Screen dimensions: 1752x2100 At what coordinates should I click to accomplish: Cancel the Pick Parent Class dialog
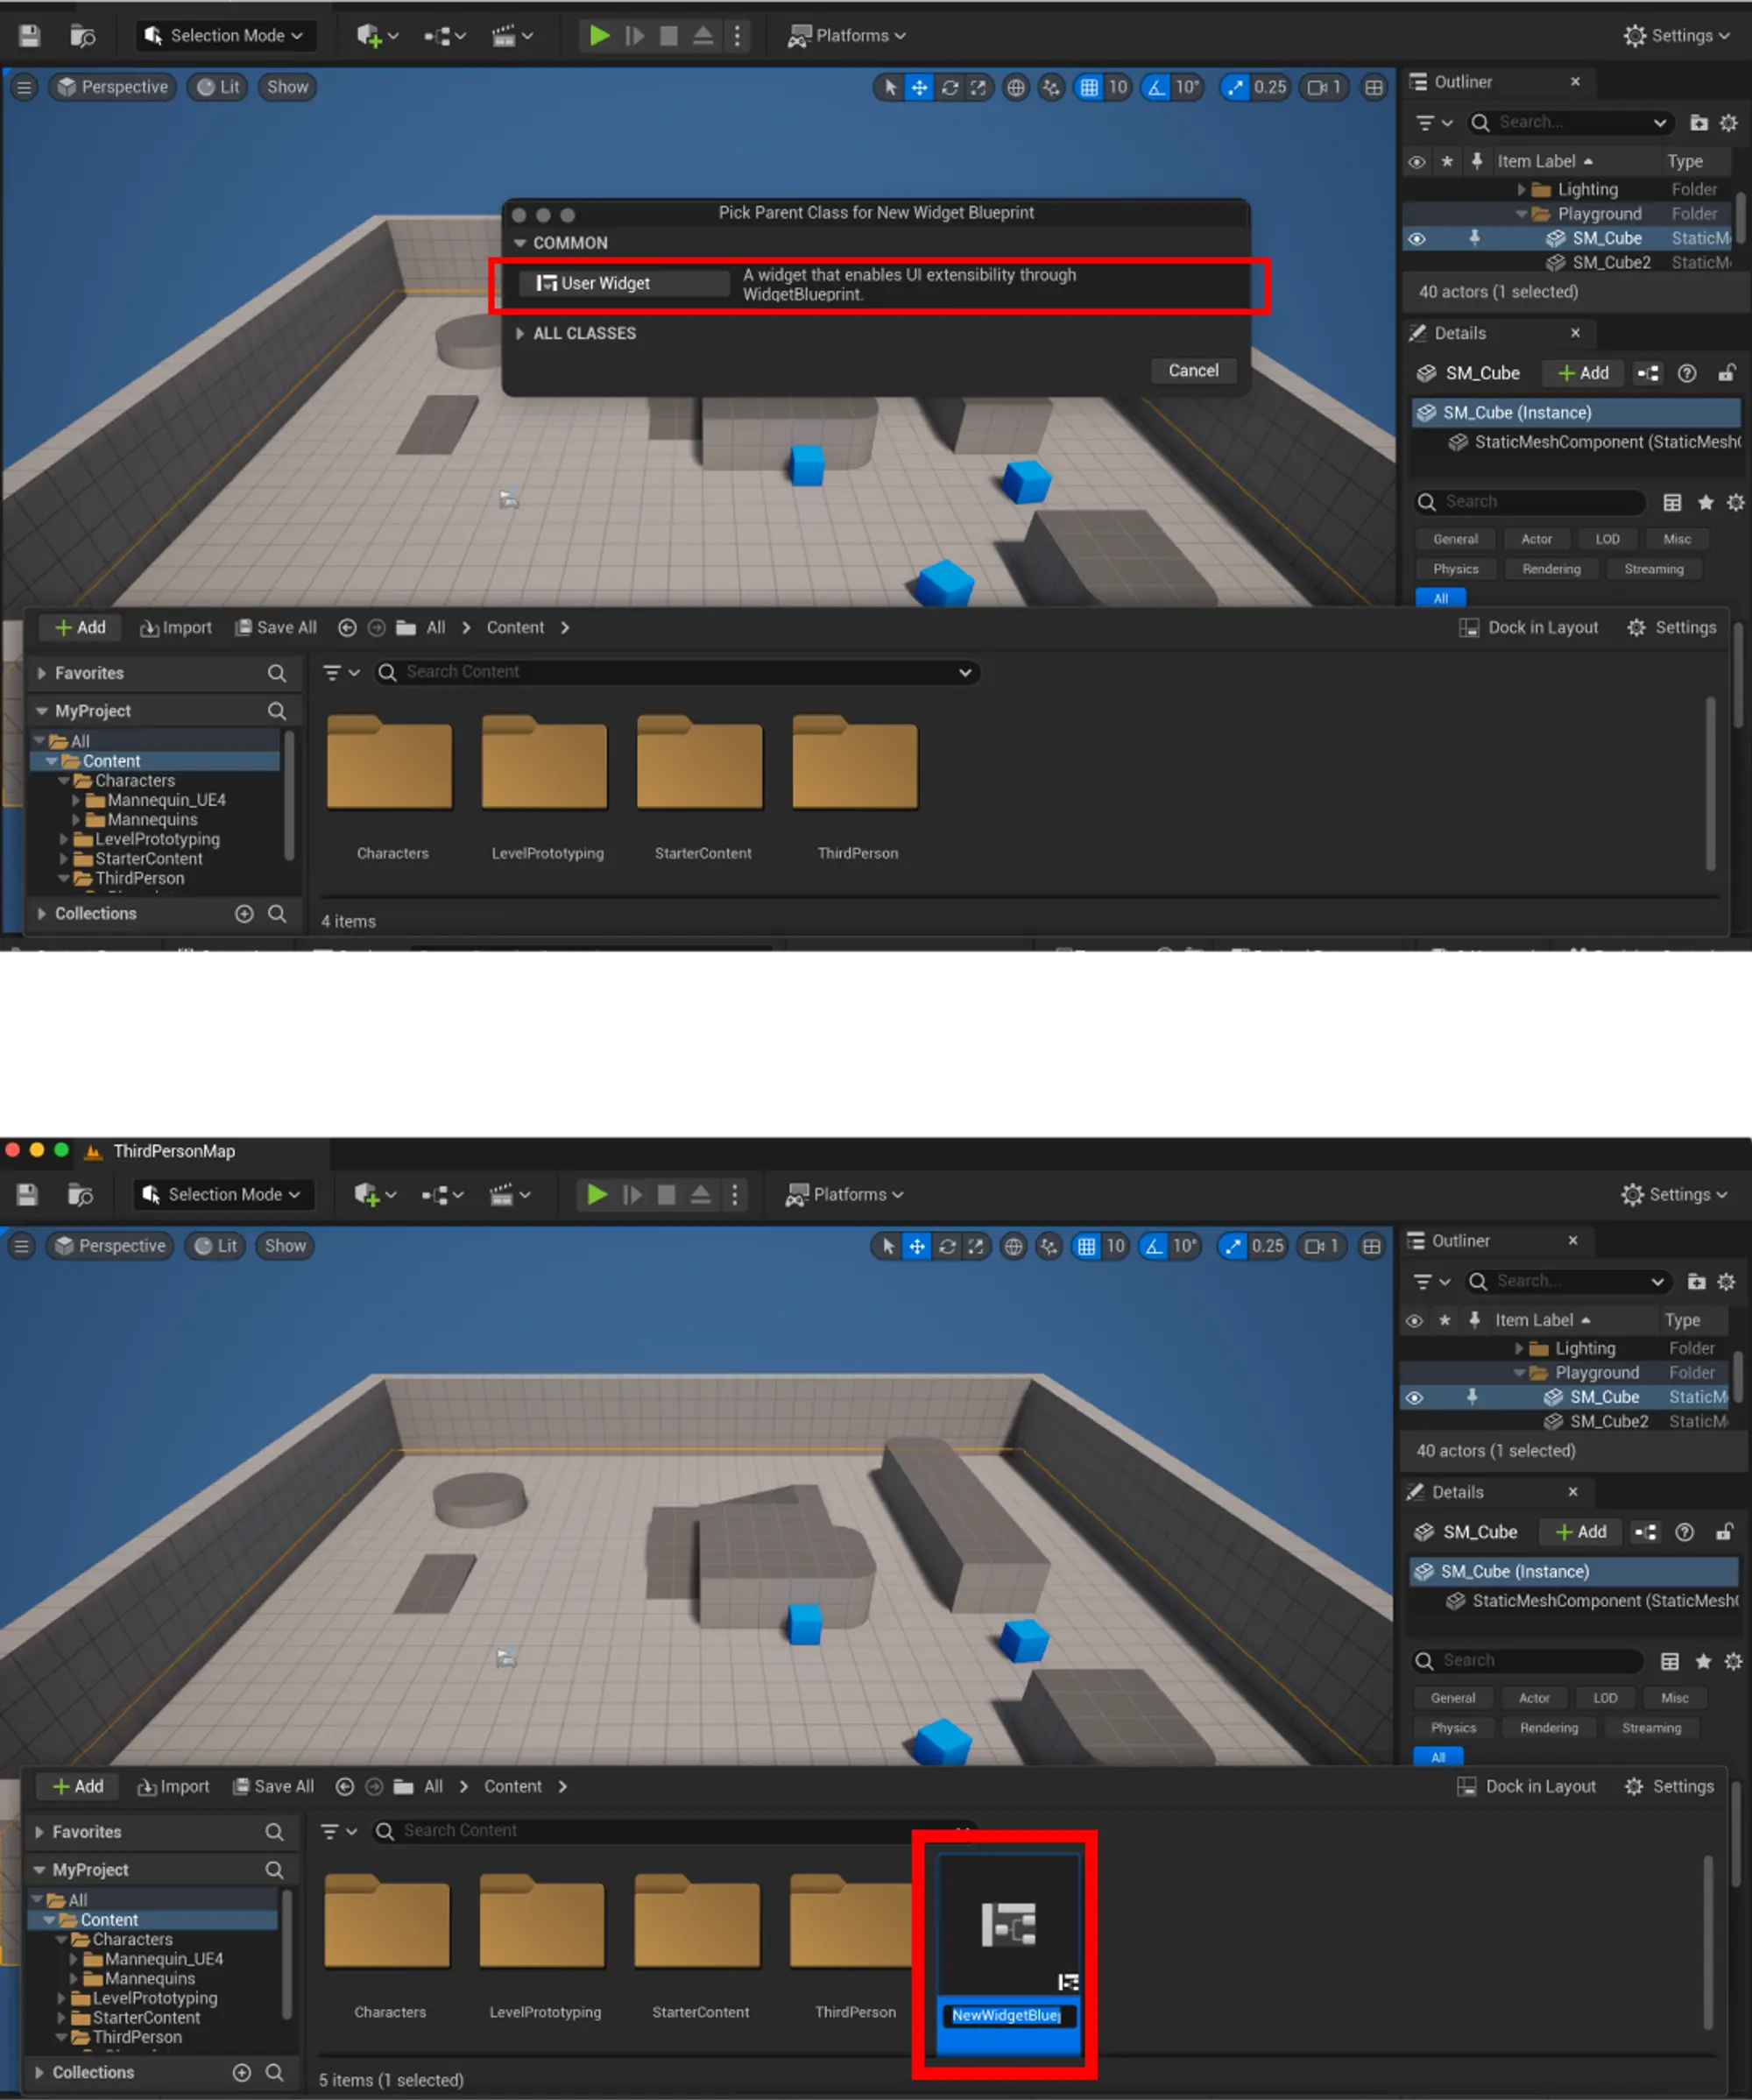(x=1192, y=370)
